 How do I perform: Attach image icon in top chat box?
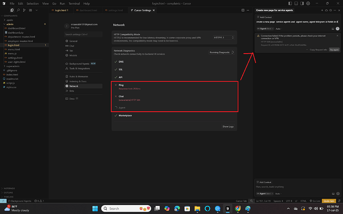click(333, 29)
